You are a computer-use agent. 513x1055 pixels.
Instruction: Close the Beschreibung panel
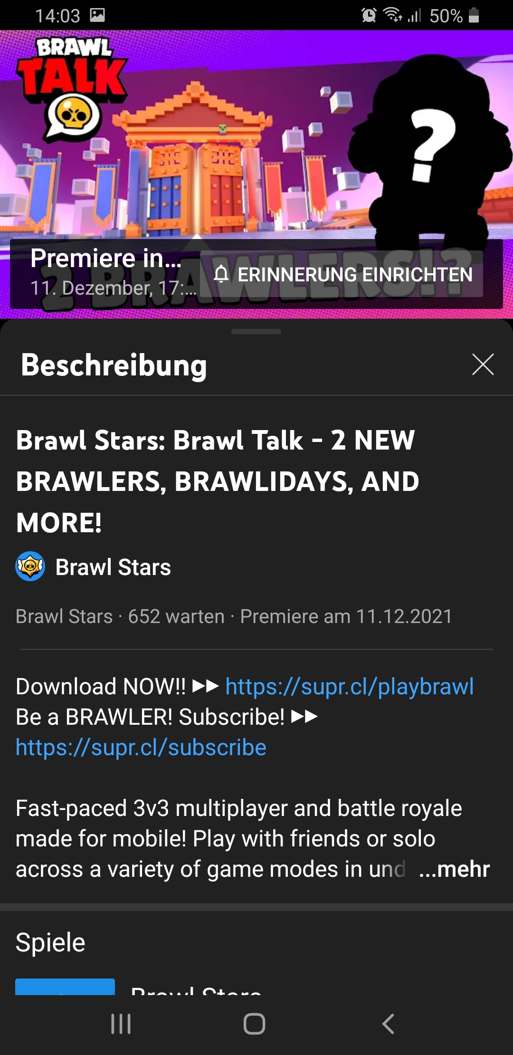click(x=483, y=364)
